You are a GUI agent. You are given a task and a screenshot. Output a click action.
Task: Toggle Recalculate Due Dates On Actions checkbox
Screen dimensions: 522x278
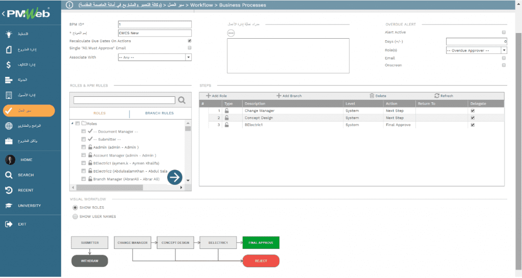190,41
